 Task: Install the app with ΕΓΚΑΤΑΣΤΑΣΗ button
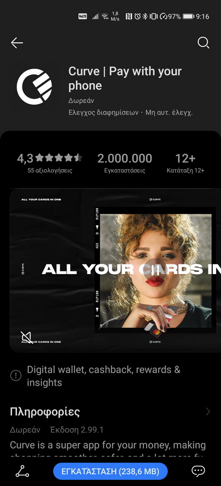coord(110,471)
